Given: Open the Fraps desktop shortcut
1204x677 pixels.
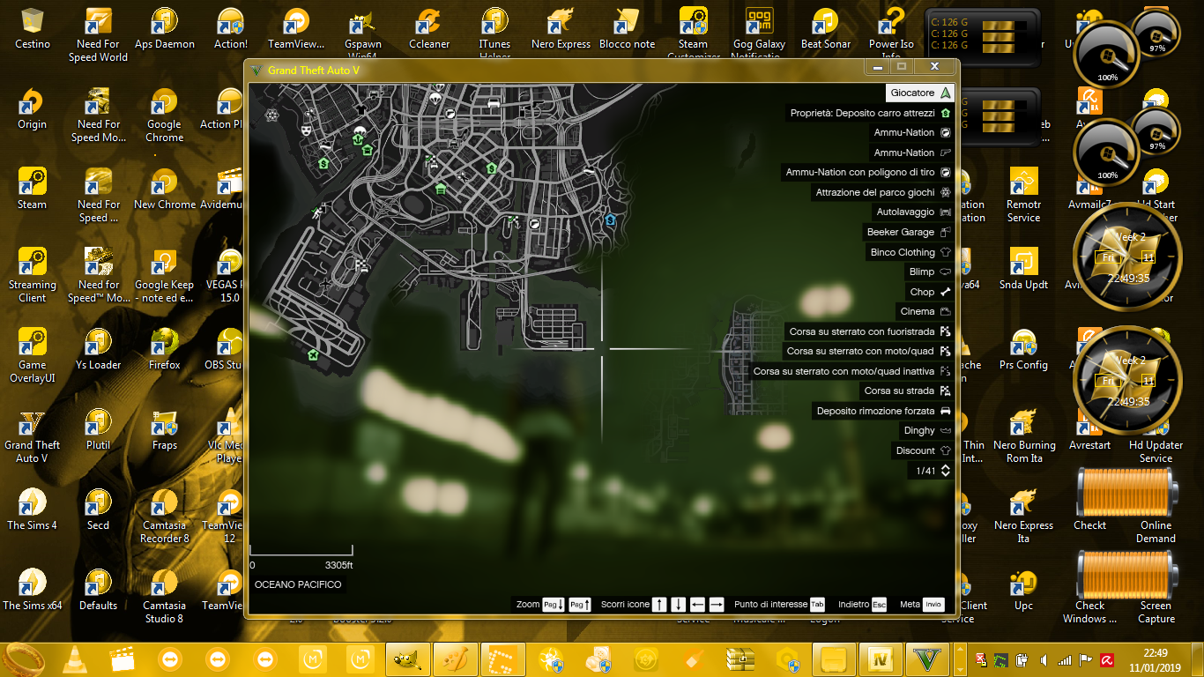Looking at the screenshot, I should coord(165,428).
